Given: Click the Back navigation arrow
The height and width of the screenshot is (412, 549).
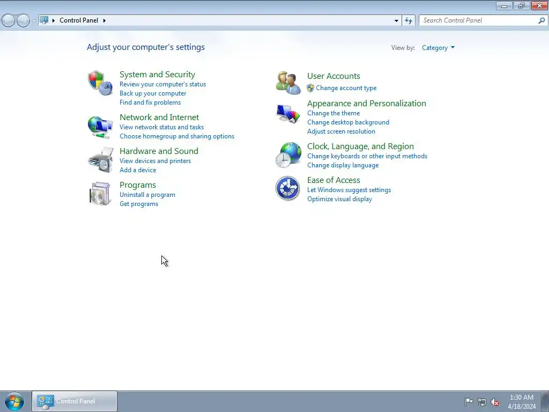Looking at the screenshot, I should (x=9, y=20).
